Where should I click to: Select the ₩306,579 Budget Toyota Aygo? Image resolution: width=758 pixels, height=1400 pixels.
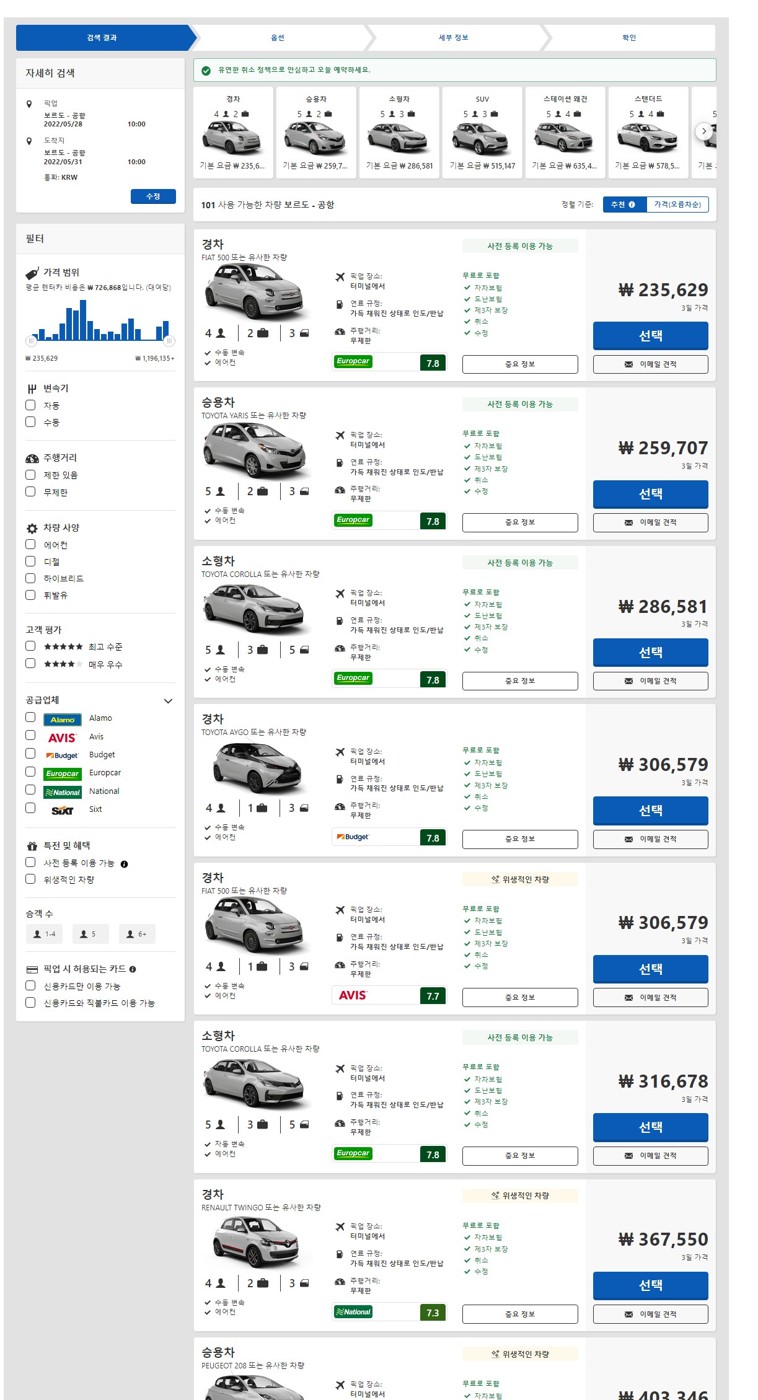tap(650, 811)
